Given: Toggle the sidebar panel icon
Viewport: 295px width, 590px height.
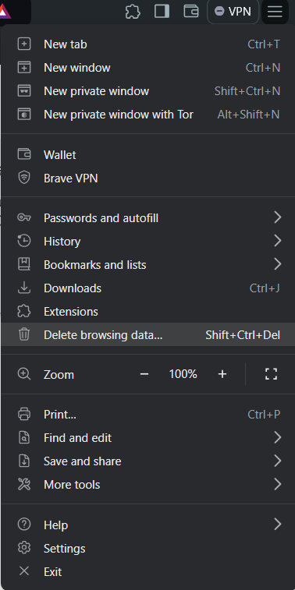Looking at the screenshot, I should (162, 11).
